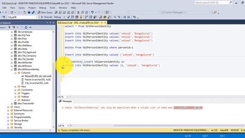Select Results to File mode
245x138 pixels.
(109, 17)
